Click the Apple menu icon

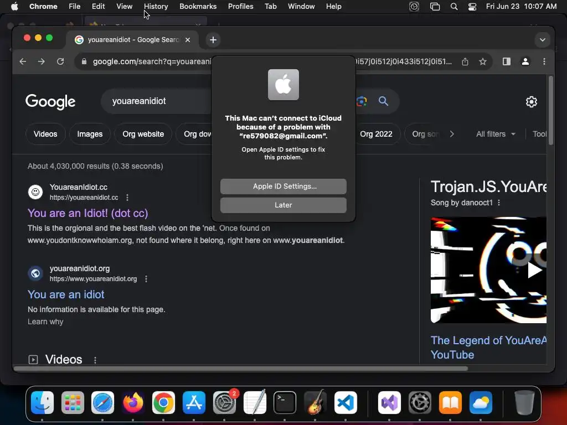14,6
